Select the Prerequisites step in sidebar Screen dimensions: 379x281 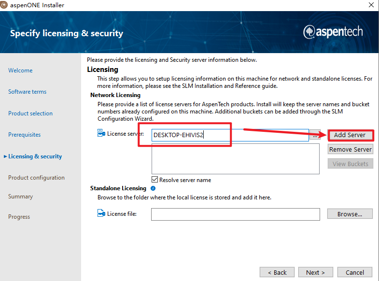[24, 135]
